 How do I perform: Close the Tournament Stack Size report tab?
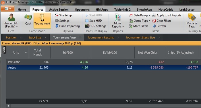pos(159,38)
